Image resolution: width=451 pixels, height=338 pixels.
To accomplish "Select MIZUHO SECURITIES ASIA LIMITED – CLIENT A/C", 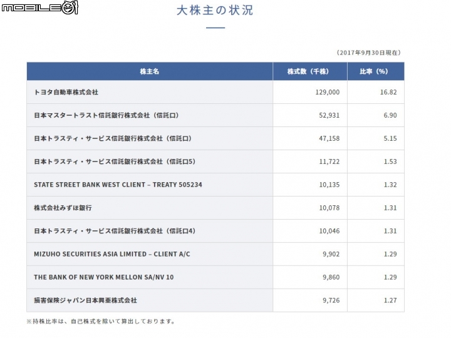I will pyautogui.click(x=112, y=254).
